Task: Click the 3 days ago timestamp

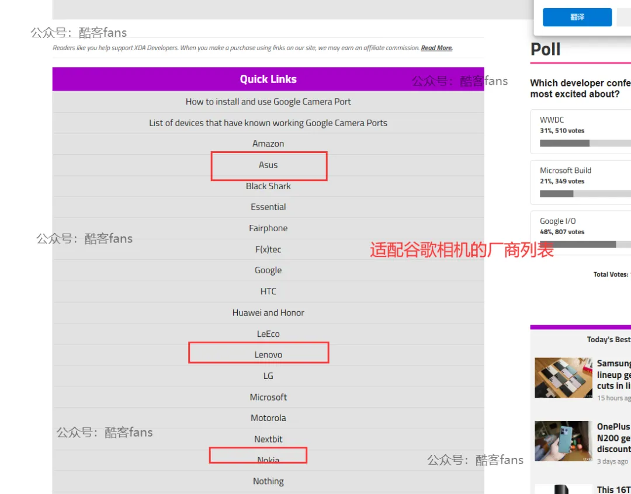Action: pos(612,461)
